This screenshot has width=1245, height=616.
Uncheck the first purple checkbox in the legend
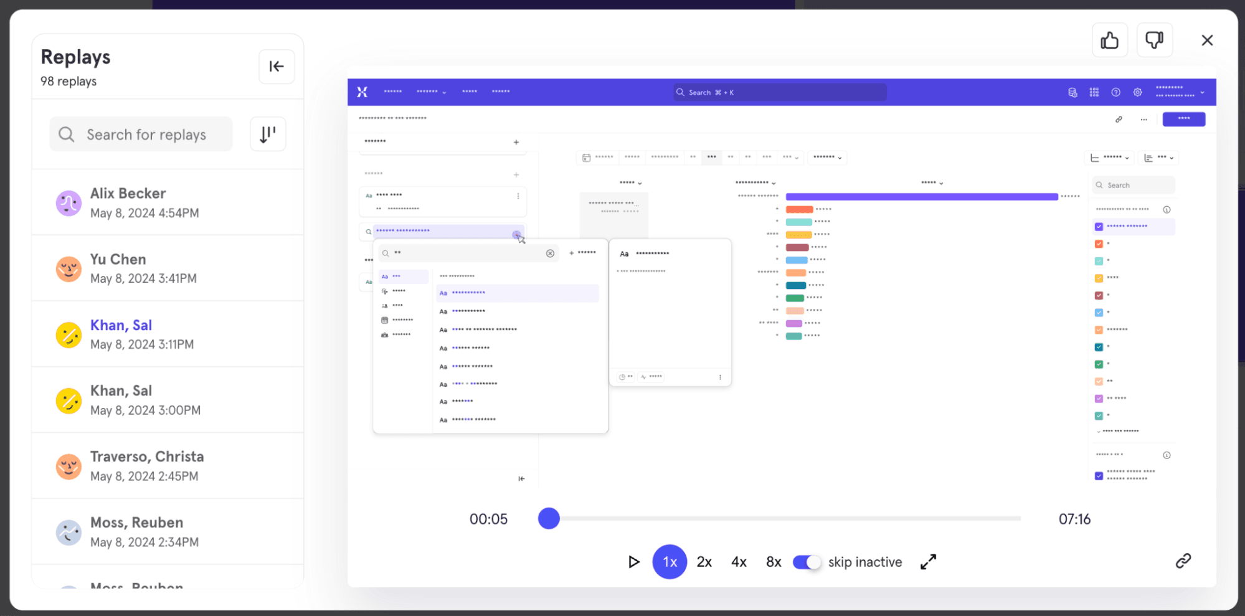(x=1099, y=227)
